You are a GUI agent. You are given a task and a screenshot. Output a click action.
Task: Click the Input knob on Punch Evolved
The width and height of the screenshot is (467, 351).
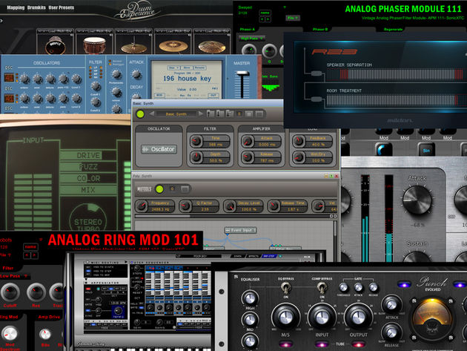click(322, 317)
